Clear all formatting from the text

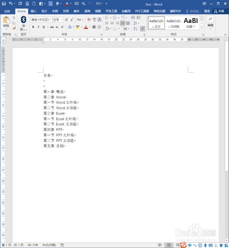click(89, 20)
